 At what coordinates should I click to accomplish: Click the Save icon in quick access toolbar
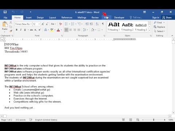[x=5, y=12]
